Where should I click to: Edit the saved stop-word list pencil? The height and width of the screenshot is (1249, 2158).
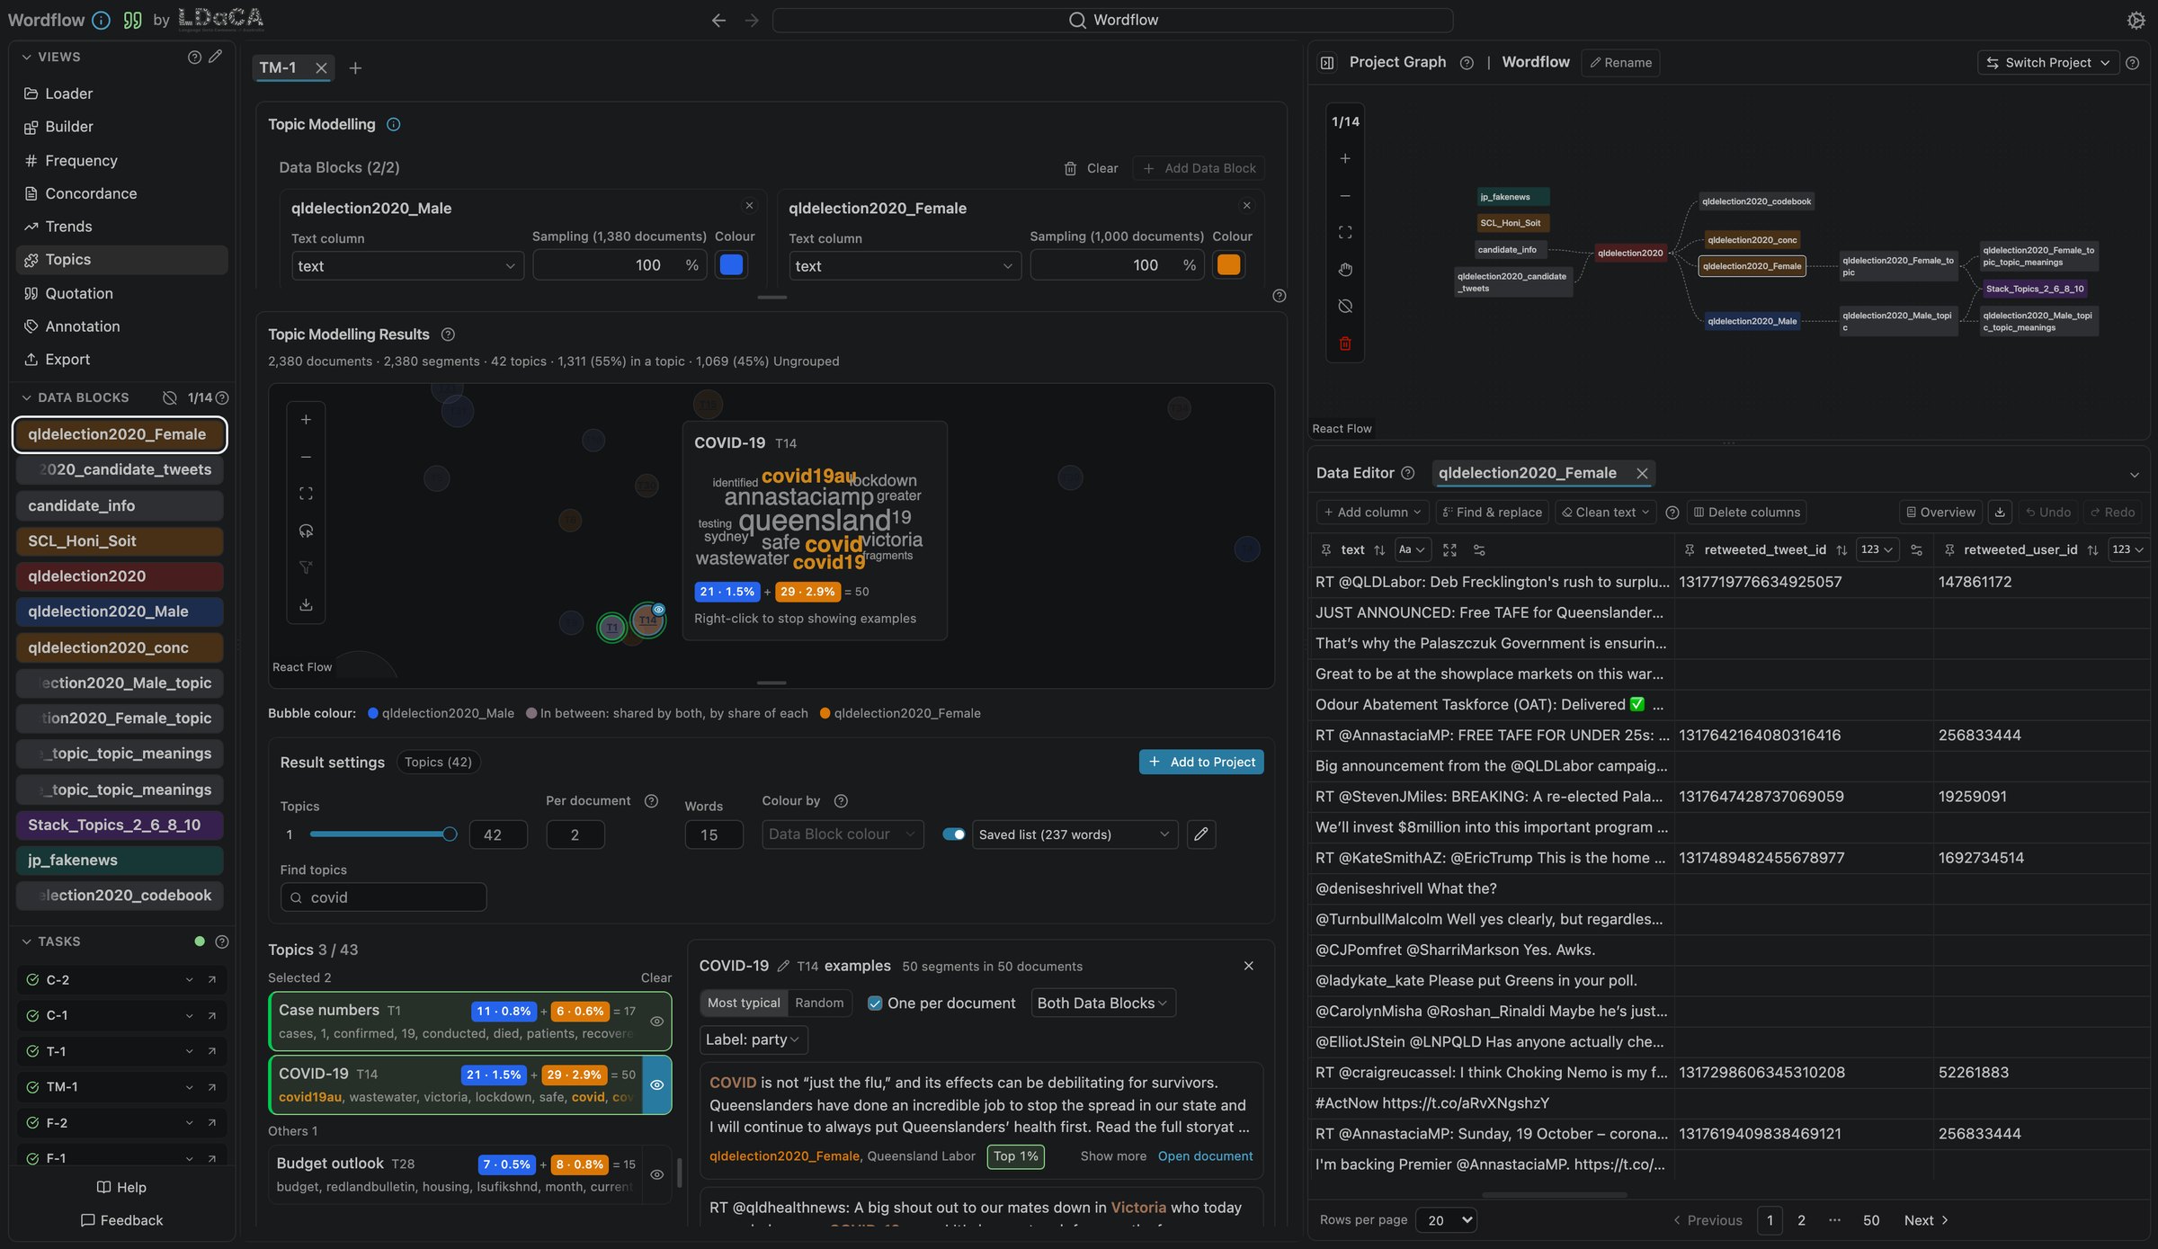(1201, 834)
